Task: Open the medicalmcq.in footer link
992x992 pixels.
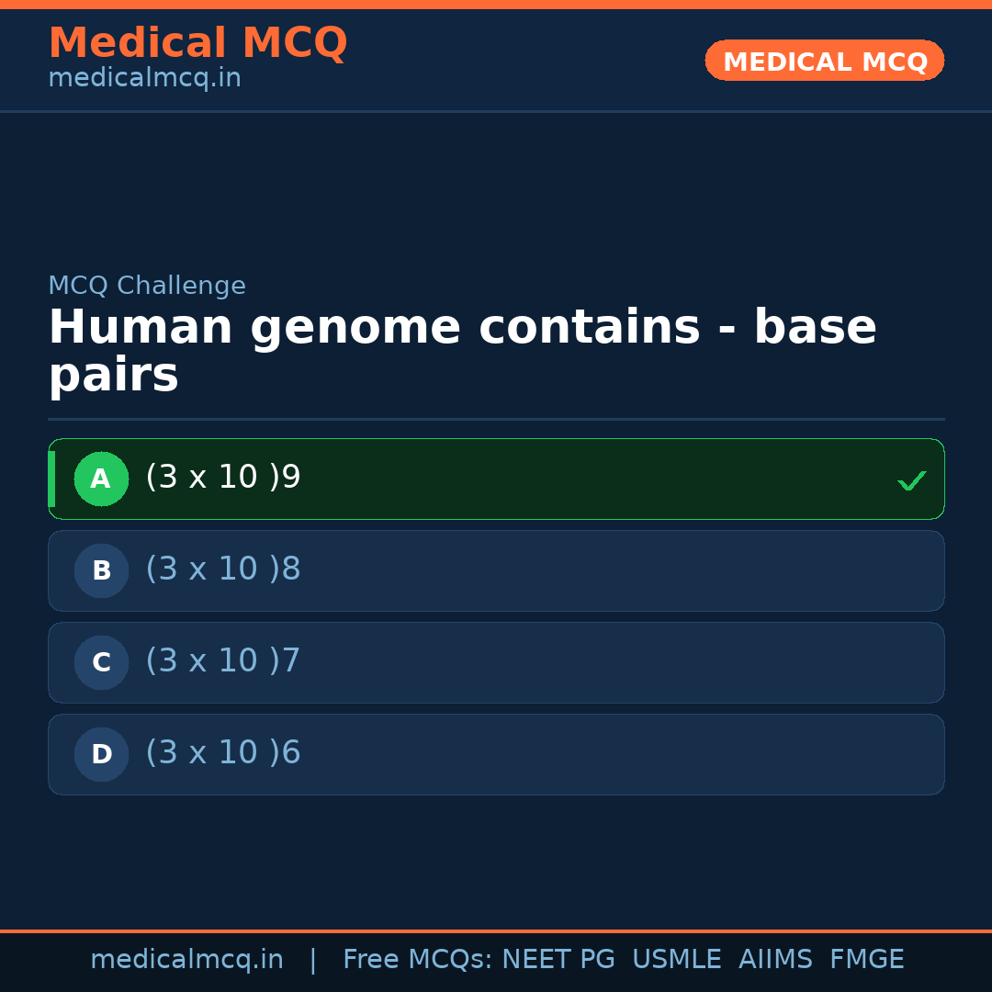Action: [x=186, y=960]
